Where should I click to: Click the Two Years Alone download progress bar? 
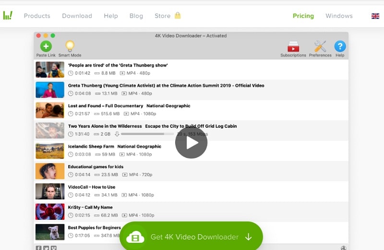pos(147,134)
